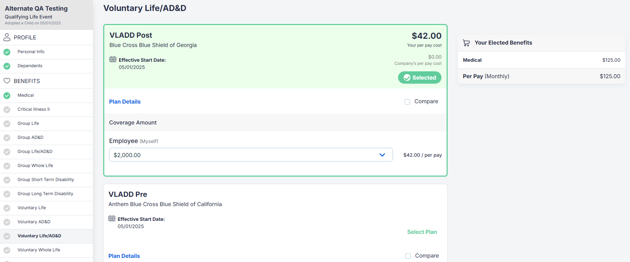Click green checkmark icon beside Personal Info
This screenshot has width=630, height=262.
(7, 52)
